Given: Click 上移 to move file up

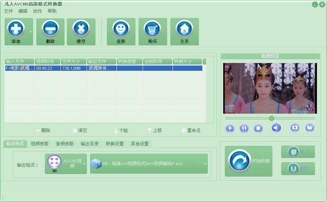Looking at the screenshot, I should pyautogui.click(x=155, y=130).
